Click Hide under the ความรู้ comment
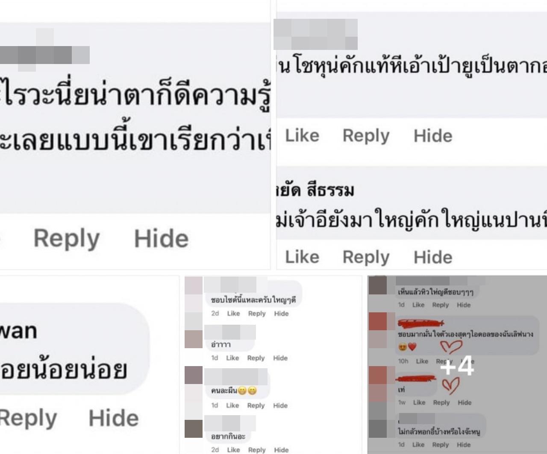Viewport: 547px width, 454px height. pos(162,238)
